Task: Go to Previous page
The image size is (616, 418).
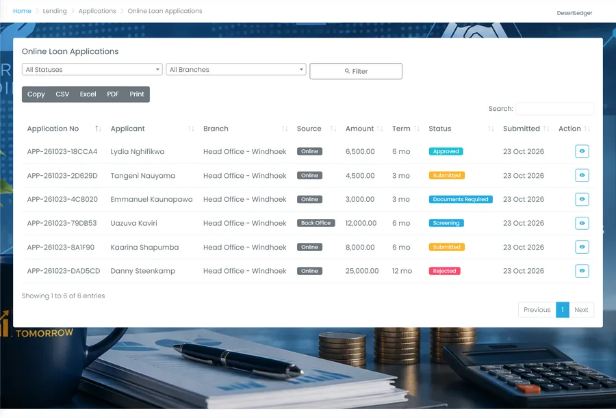Action: [537, 310]
